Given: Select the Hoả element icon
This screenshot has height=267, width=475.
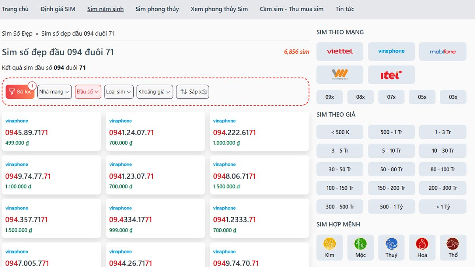Looking at the screenshot, I should 422,248.
